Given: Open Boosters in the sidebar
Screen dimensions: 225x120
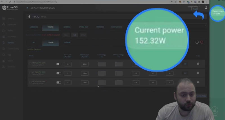Looking at the screenshot, I should tap(11, 43).
